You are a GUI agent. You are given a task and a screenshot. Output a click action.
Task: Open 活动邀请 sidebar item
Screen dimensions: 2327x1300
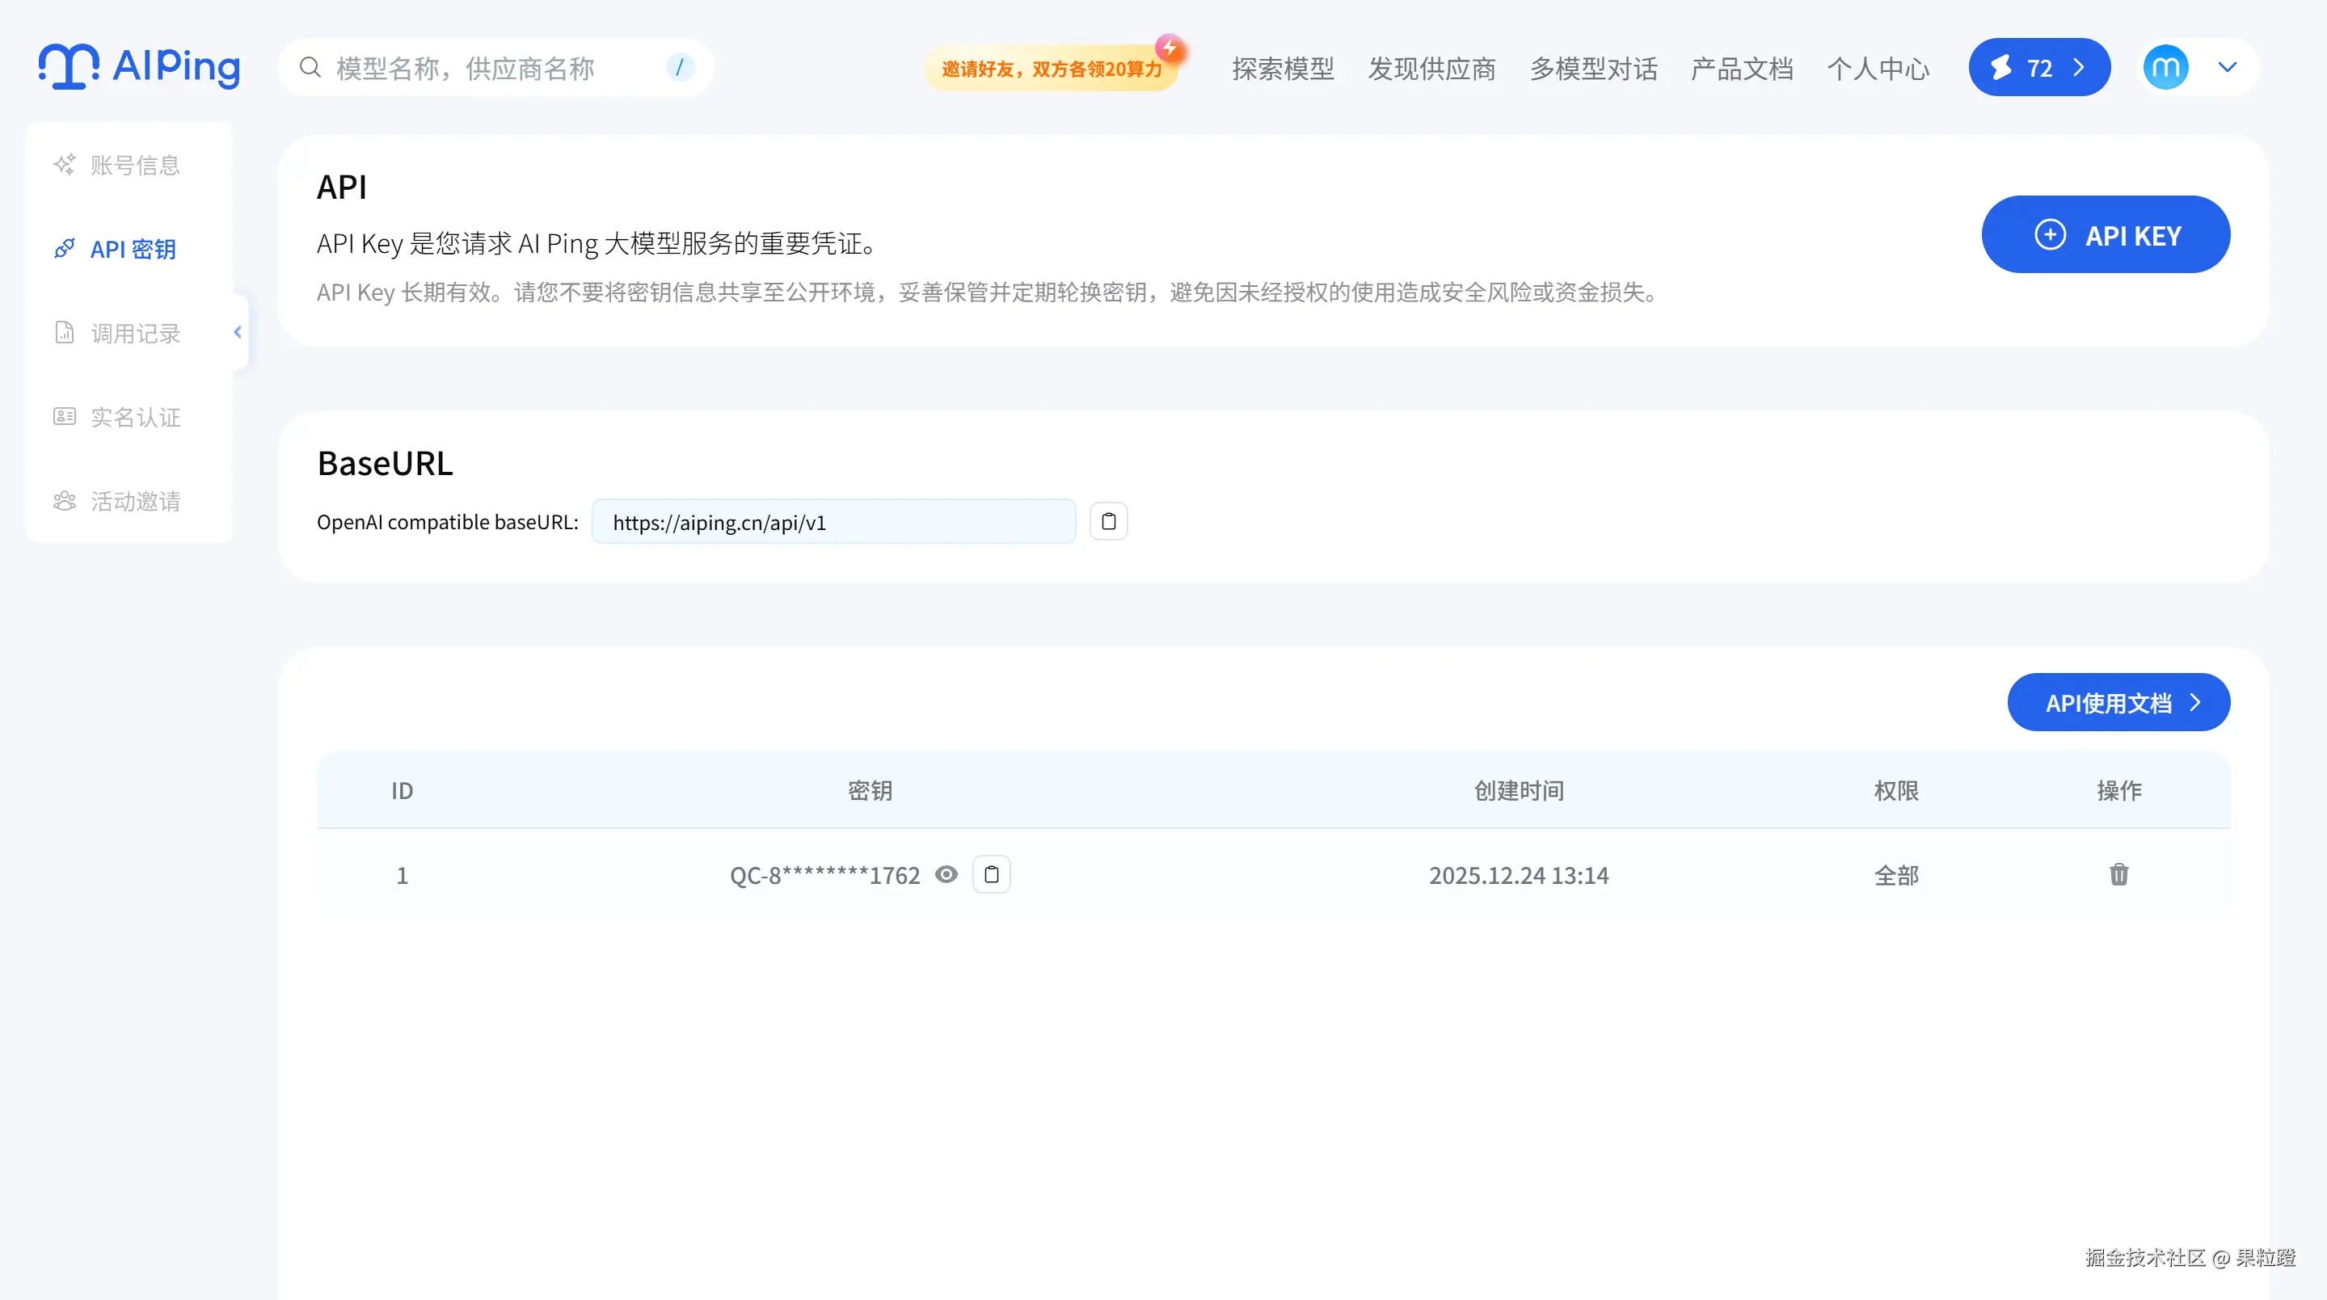click(x=135, y=501)
